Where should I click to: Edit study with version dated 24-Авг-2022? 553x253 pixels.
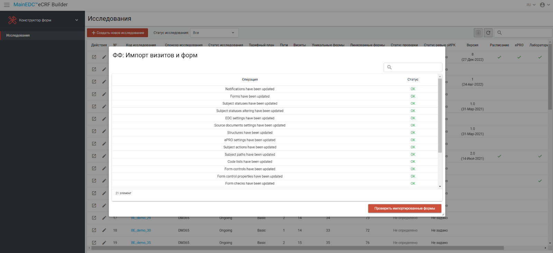pos(104,82)
